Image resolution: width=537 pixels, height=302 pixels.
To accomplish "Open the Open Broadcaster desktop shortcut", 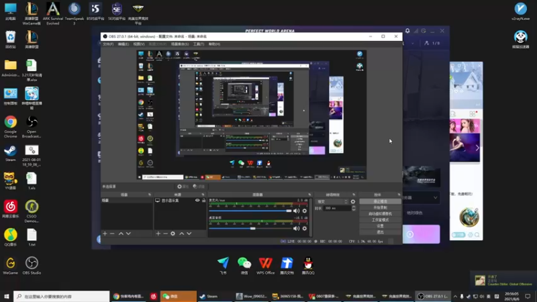I will click(x=32, y=127).
